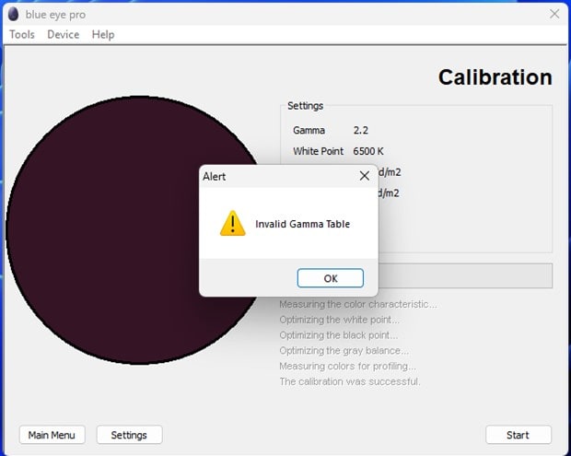
Task: Close the blue eye pro window
Action: click(x=554, y=14)
